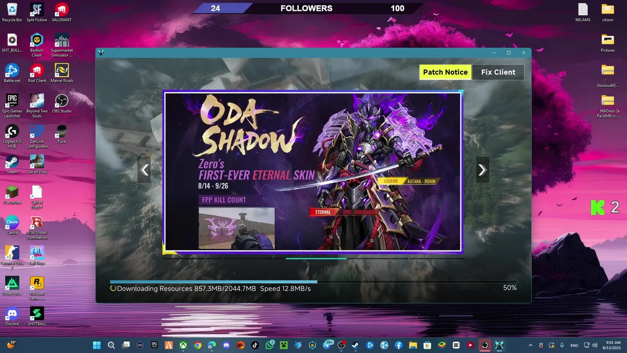Select Badlion Client desktop shortcut
This screenshot has height=353, width=627.
(37, 45)
